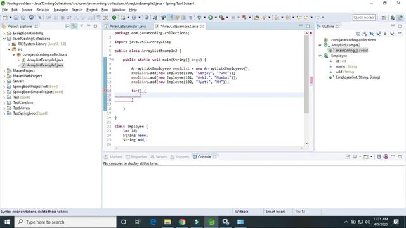Click the editor horizontal scrollbar

[209, 148]
